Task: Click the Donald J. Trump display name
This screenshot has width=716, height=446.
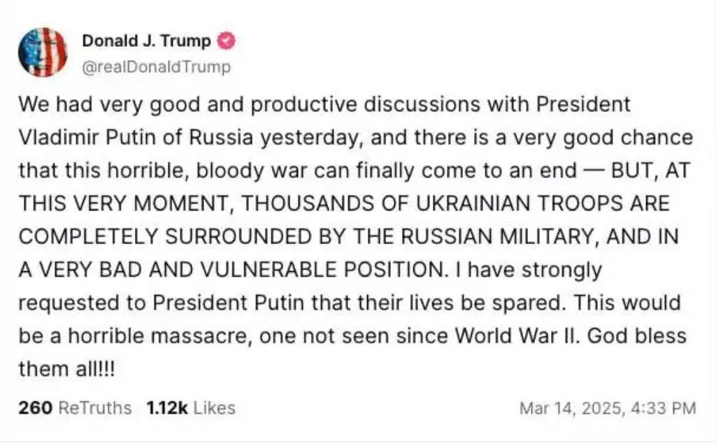Action: [146, 41]
